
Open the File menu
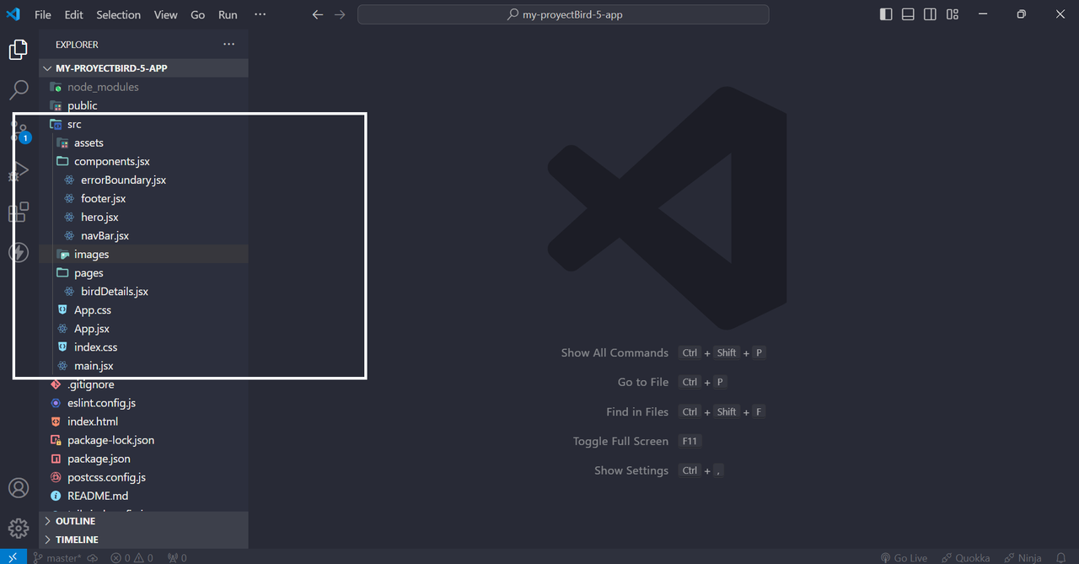(43, 14)
